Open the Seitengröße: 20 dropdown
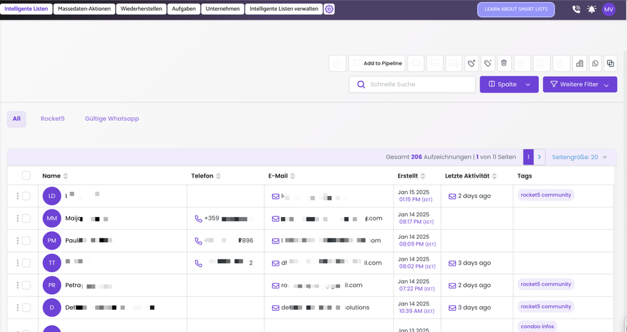The image size is (627, 332). pos(579,157)
